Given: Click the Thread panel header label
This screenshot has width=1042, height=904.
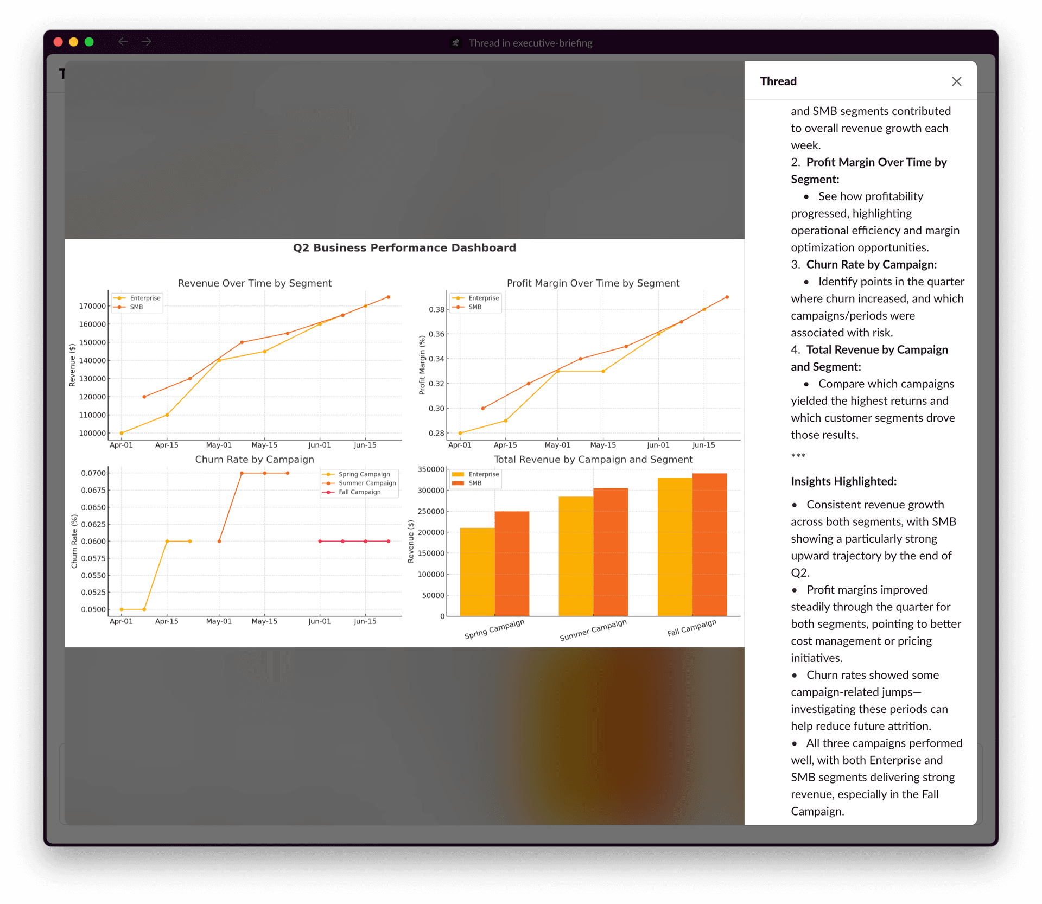Looking at the screenshot, I should pyautogui.click(x=778, y=81).
